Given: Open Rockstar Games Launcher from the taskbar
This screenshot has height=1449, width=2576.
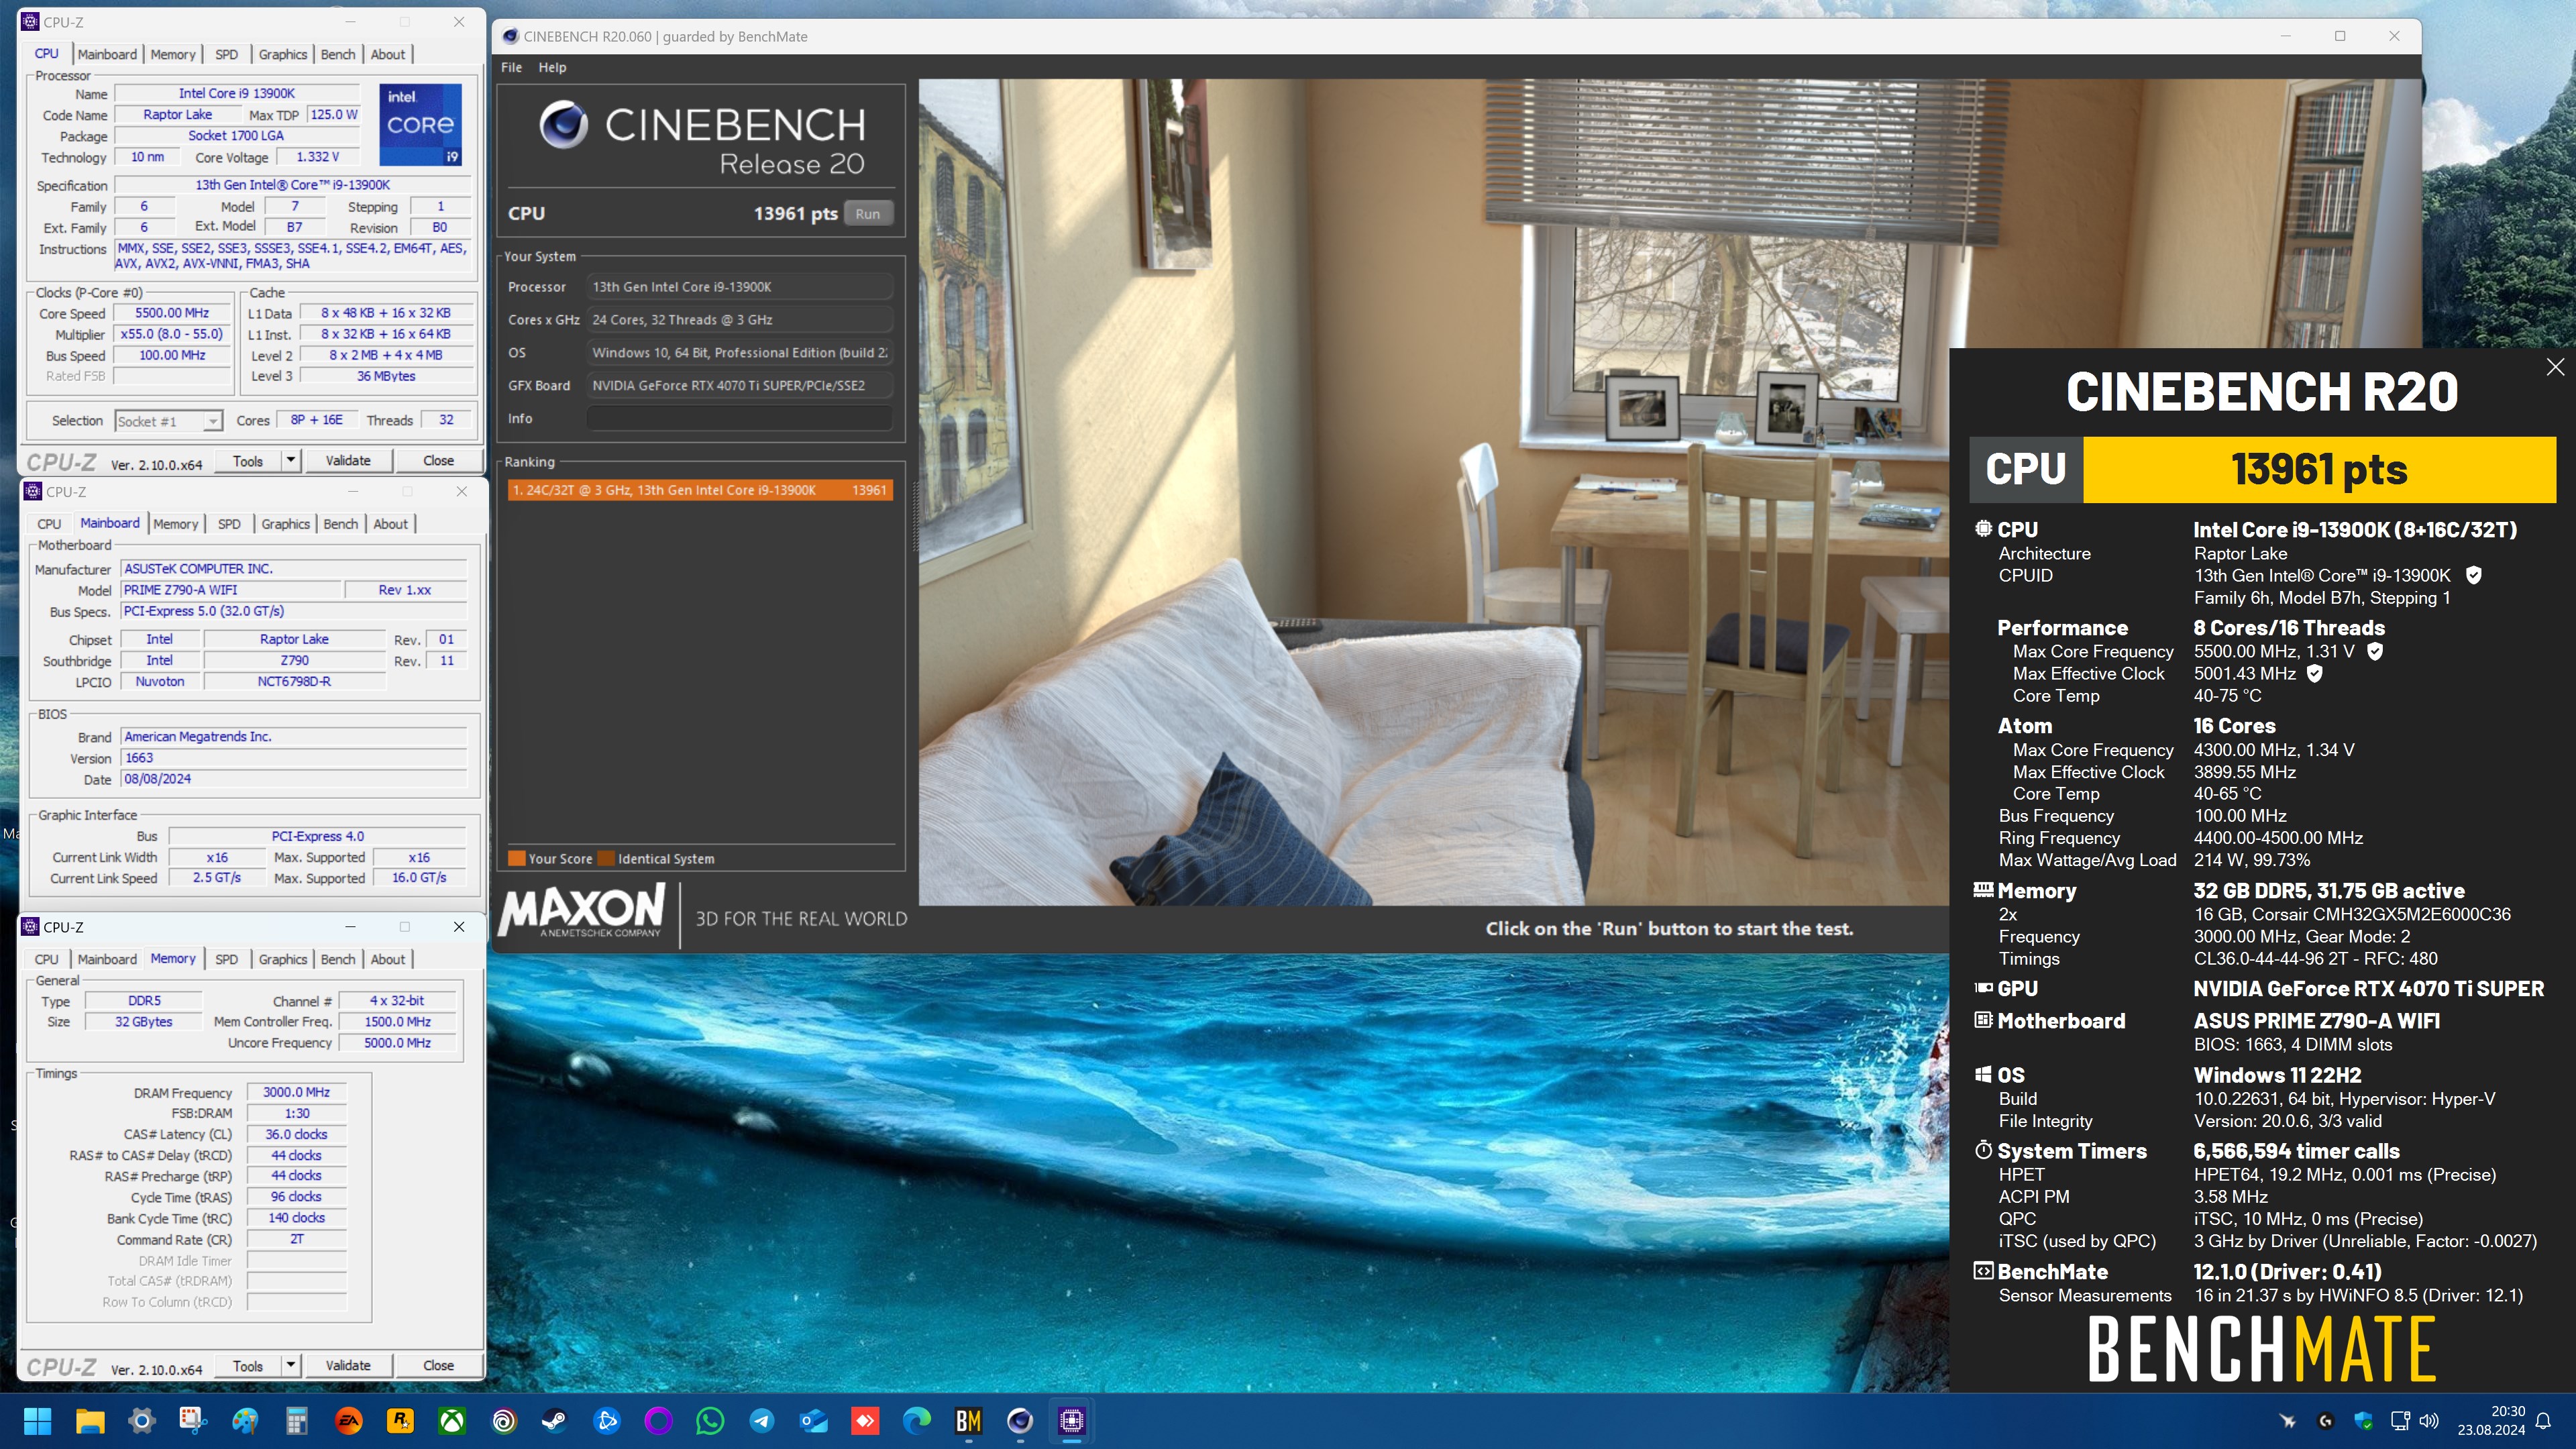Looking at the screenshot, I should pos(400,1420).
